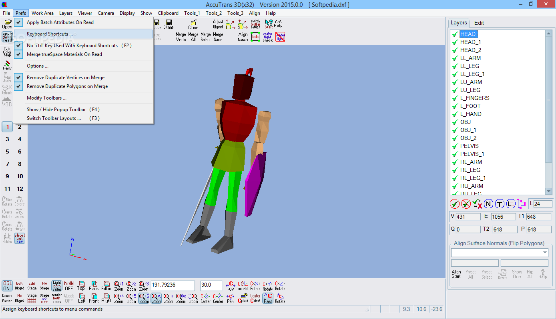The width and height of the screenshot is (556, 319).
Task: Click the 30.0 FOV value field
Action: [211, 286]
